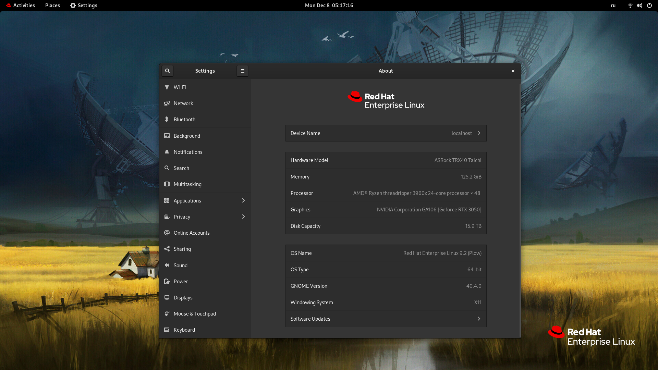
Task: Switch the ru keyboard layout indicator
Action: coord(613,5)
